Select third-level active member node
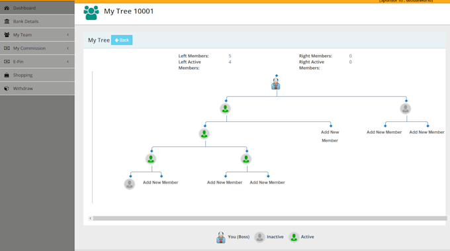This screenshot has width=450, height=251. (x=204, y=134)
